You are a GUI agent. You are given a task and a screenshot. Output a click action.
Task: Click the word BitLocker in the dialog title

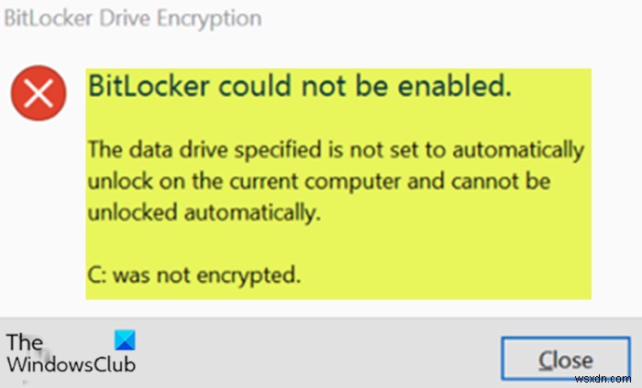click(48, 18)
